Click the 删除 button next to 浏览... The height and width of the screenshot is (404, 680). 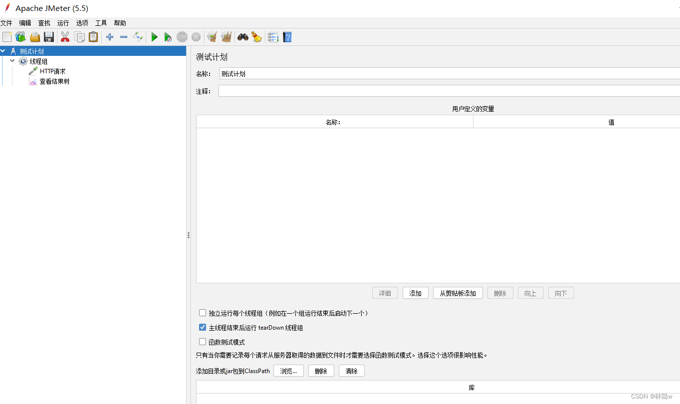pos(321,371)
